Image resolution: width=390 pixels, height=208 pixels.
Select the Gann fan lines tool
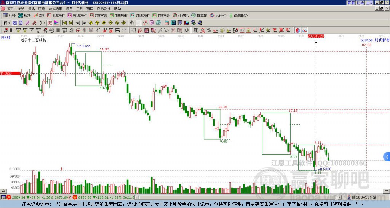(x=140, y=30)
